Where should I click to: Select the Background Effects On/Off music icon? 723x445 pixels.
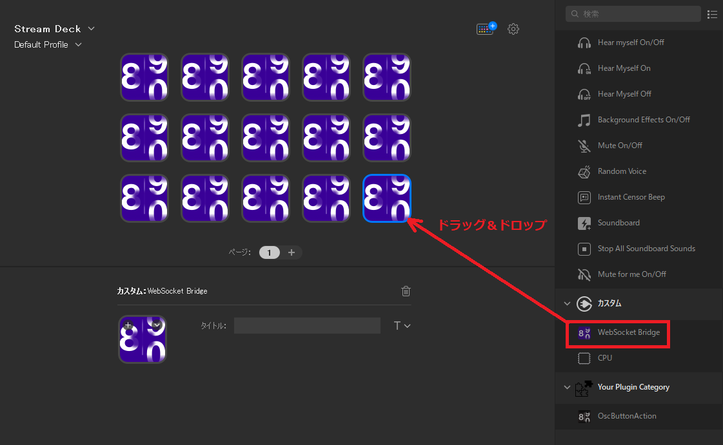pos(584,120)
